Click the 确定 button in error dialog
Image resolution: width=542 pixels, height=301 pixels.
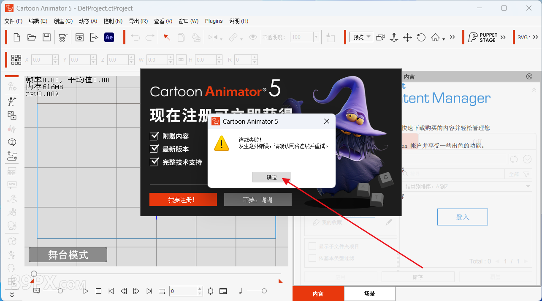tap(271, 177)
